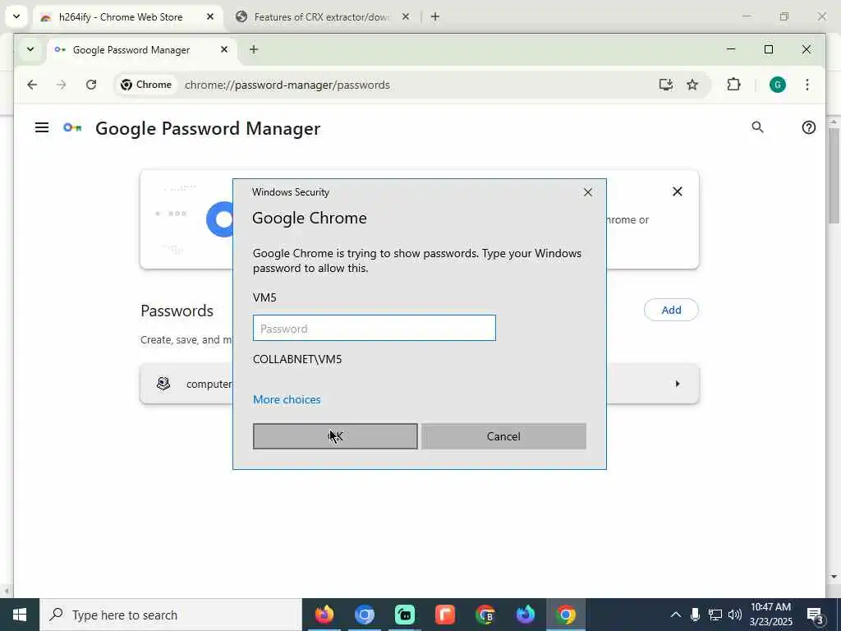Open new tab in background Chrome window

[x=435, y=16]
